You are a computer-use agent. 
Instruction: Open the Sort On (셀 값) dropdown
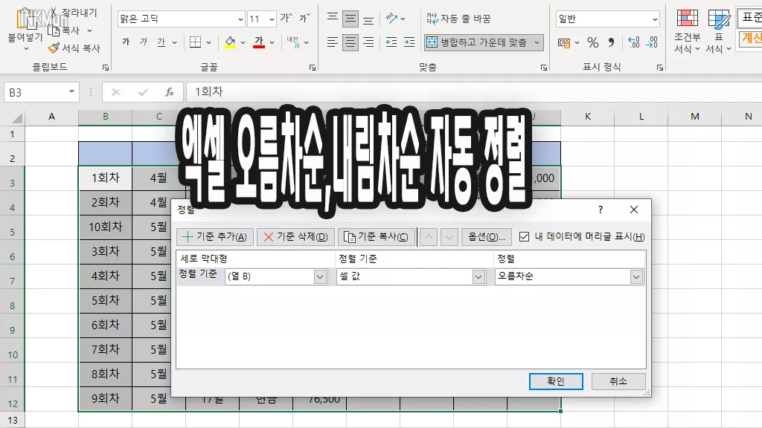tap(478, 276)
